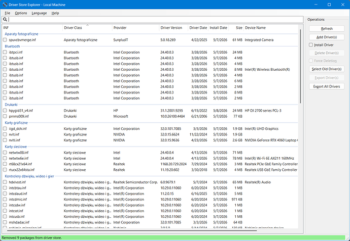Image resolution: width=350 pixels, height=241 pixels.
Task: Check the intcdaud.inf driver checkbox
Action: pyautogui.click(x=5, y=194)
